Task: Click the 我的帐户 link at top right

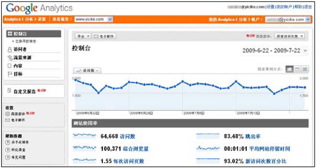Action: pyautogui.click(x=284, y=7)
